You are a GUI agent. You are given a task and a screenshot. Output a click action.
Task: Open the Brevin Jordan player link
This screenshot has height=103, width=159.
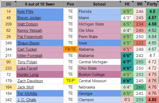pos(29,18)
